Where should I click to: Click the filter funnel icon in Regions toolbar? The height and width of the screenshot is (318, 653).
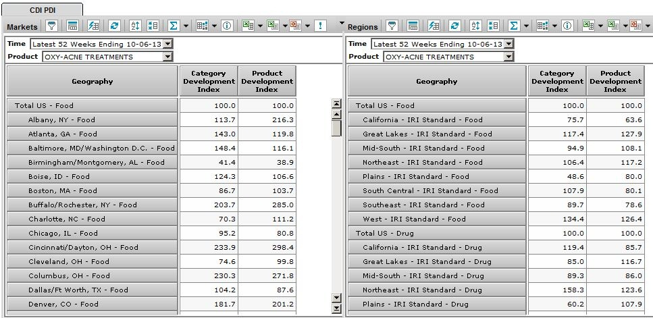[392, 26]
